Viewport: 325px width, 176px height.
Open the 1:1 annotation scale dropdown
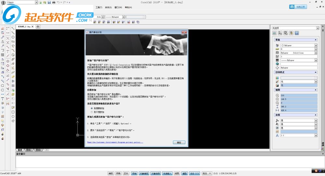click(316, 135)
